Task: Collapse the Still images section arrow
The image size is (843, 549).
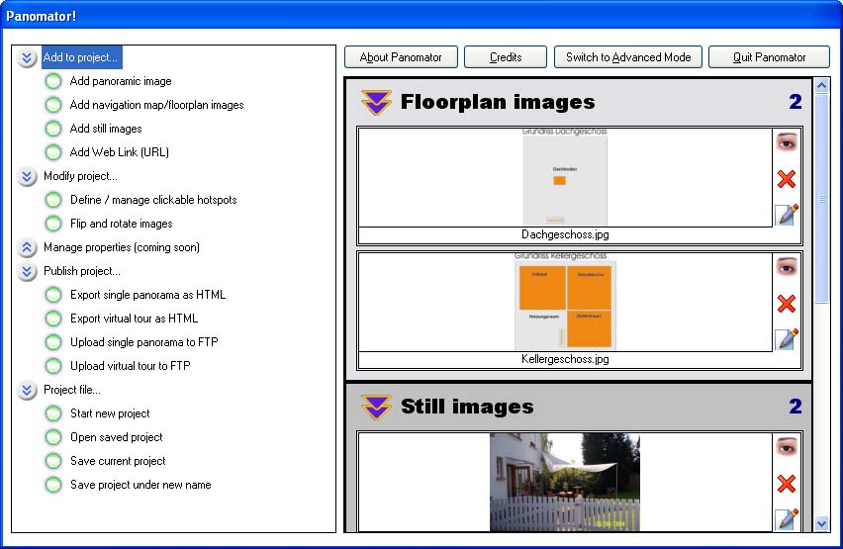Action: point(376,407)
